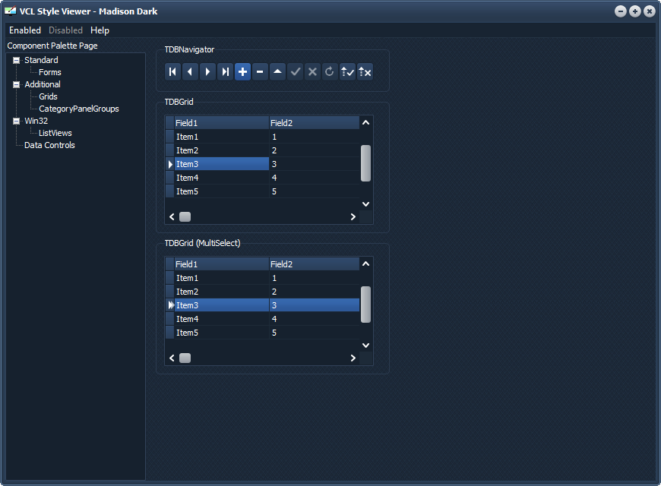Collapse the Additional tree node
The height and width of the screenshot is (486, 661).
tap(16, 85)
